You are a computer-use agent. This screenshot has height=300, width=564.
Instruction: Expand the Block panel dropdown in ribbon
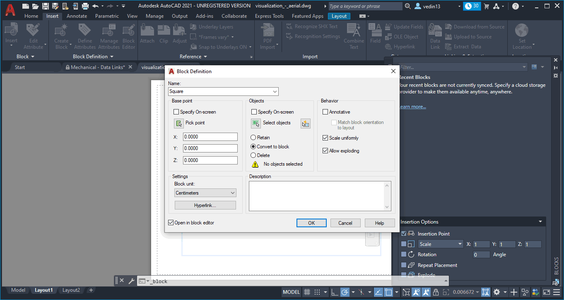coord(25,57)
